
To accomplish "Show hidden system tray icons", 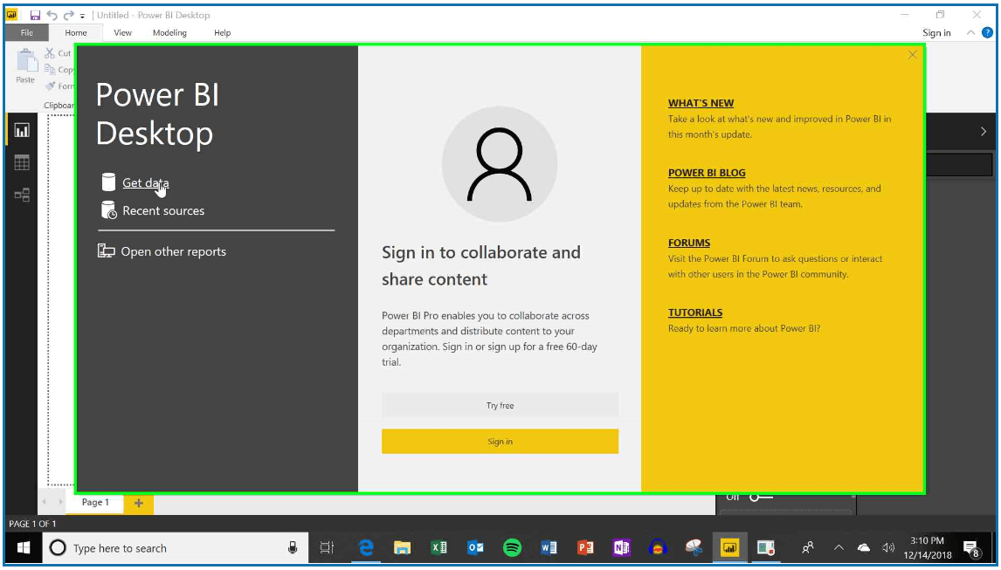I will pos(839,547).
